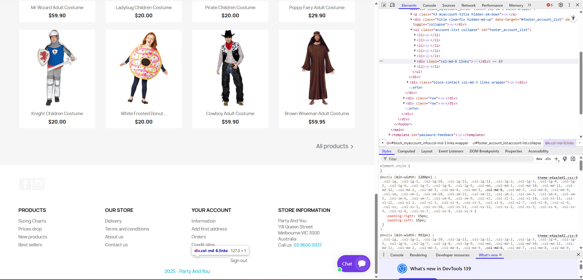Show more DevTools tabs chevron
Screen dimensions: 583x280
[x=530, y=5]
